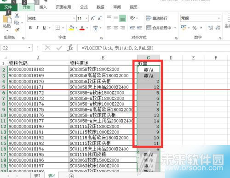Apply the yellow fill color

pos(71,28)
